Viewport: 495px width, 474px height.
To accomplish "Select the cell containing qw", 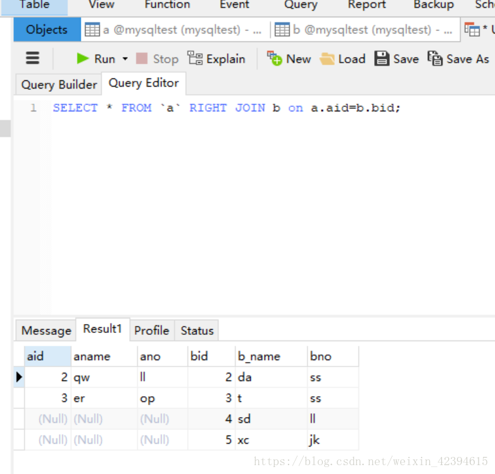I will pyautogui.click(x=104, y=377).
